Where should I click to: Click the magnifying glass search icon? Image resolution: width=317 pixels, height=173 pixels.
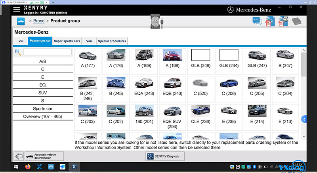[18, 52]
